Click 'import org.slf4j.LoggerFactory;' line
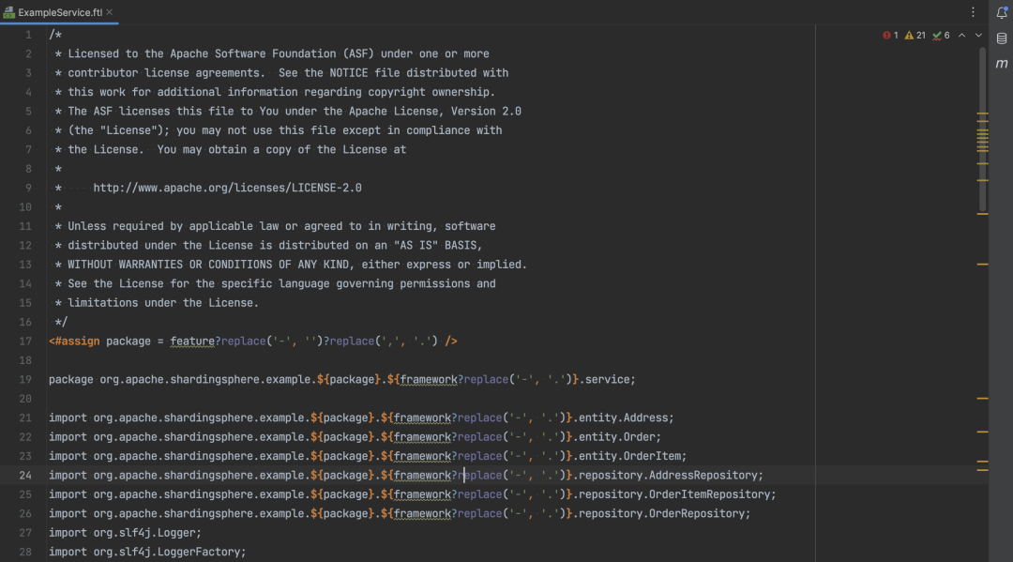Screen dimensions: 1013x562 (148, 553)
